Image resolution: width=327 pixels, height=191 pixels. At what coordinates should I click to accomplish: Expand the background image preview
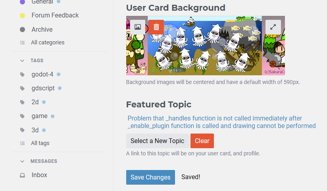click(273, 27)
